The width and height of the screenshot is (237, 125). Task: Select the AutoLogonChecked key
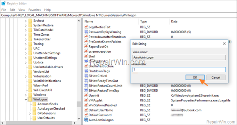(51, 109)
